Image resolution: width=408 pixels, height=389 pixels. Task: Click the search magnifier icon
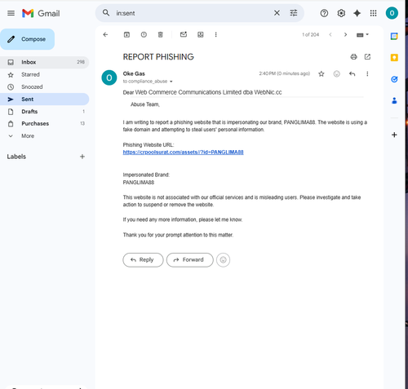pyautogui.click(x=106, y=13)
